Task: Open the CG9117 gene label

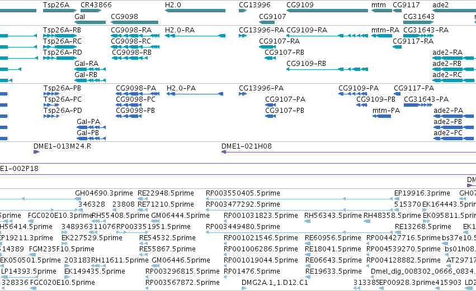Action: click(406, 5)
